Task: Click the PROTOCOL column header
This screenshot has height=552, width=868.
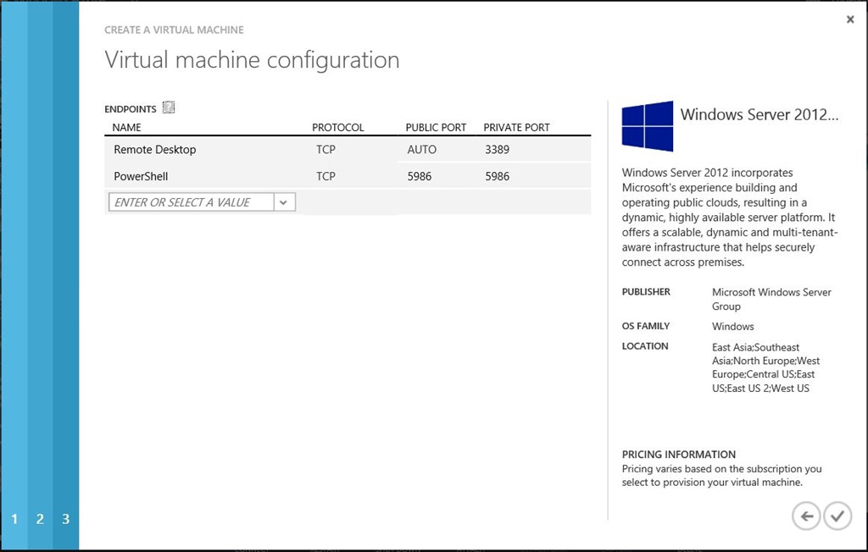Action: [337, 127]
